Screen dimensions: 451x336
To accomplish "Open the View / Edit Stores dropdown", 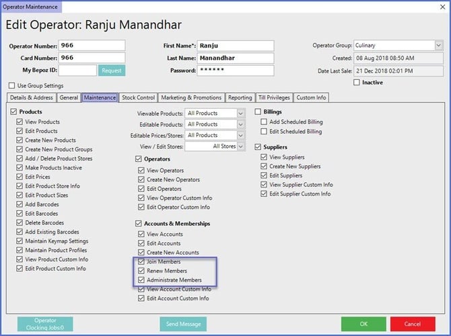I will coord(240,146).
